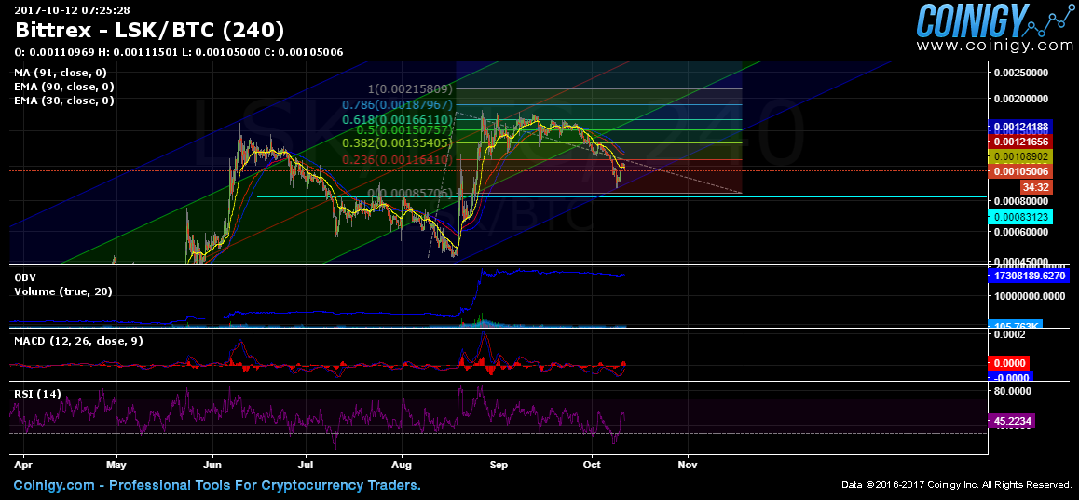This screenshot has height=500, width=1079.
Task: Click the Jul label on the time axis
Action: click(x=306, y=465)
